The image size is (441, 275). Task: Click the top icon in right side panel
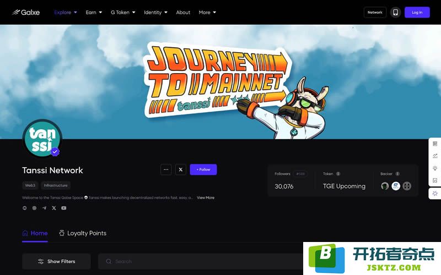435,144
